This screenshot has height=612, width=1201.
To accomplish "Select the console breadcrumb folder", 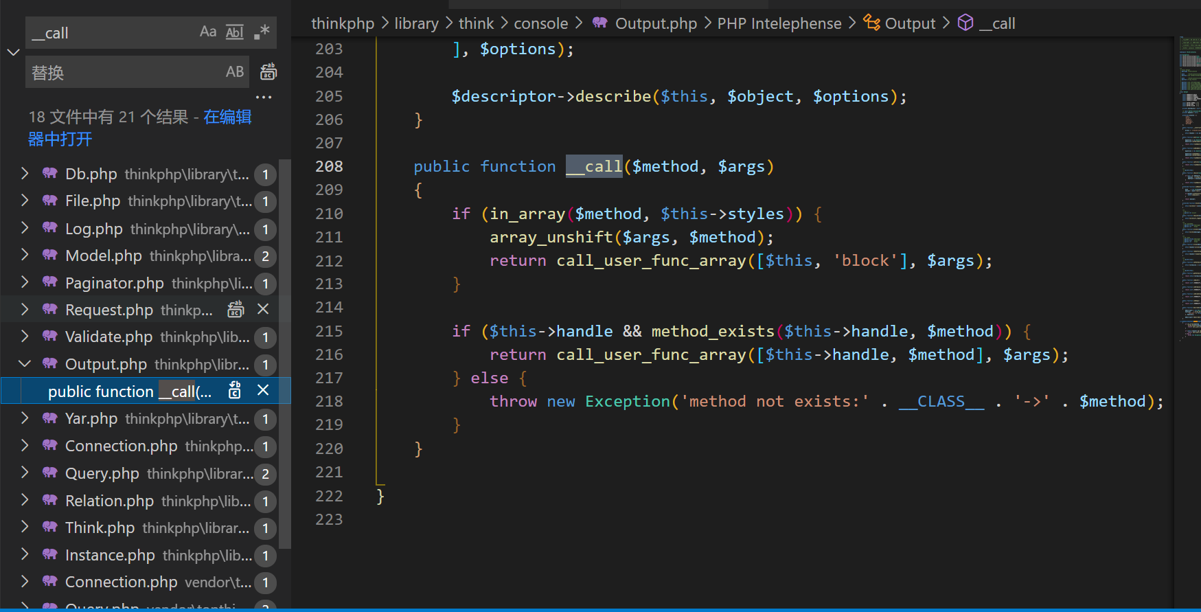I will coord(540,23).
